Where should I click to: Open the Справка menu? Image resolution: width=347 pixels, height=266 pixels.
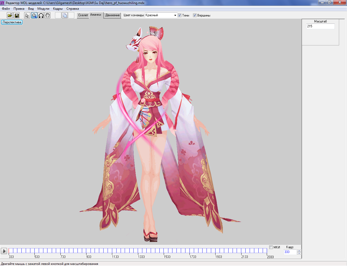[x=73, y=9]
